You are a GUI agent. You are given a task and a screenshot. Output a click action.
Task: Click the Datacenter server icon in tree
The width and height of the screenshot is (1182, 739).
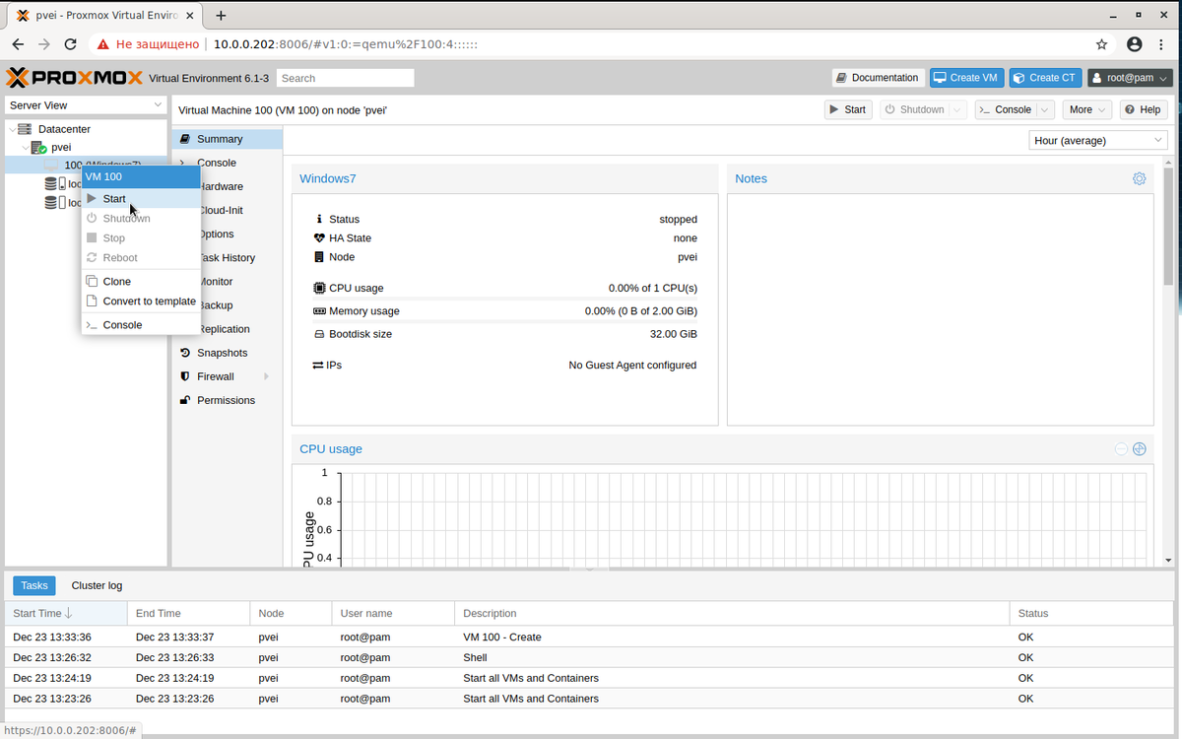click(25, 129)
